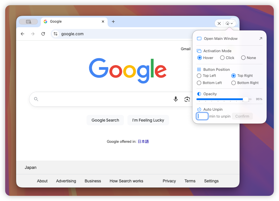Select the Google browser tab
279x201 pixels.
(x=74, y=22)
